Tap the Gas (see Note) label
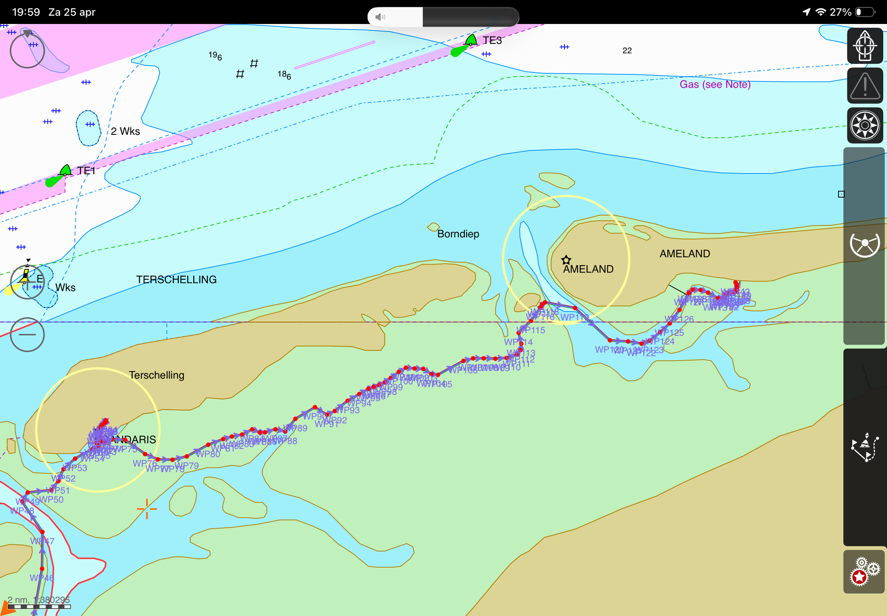Viewport: 887px width, 616px height. tap(715, 85)
